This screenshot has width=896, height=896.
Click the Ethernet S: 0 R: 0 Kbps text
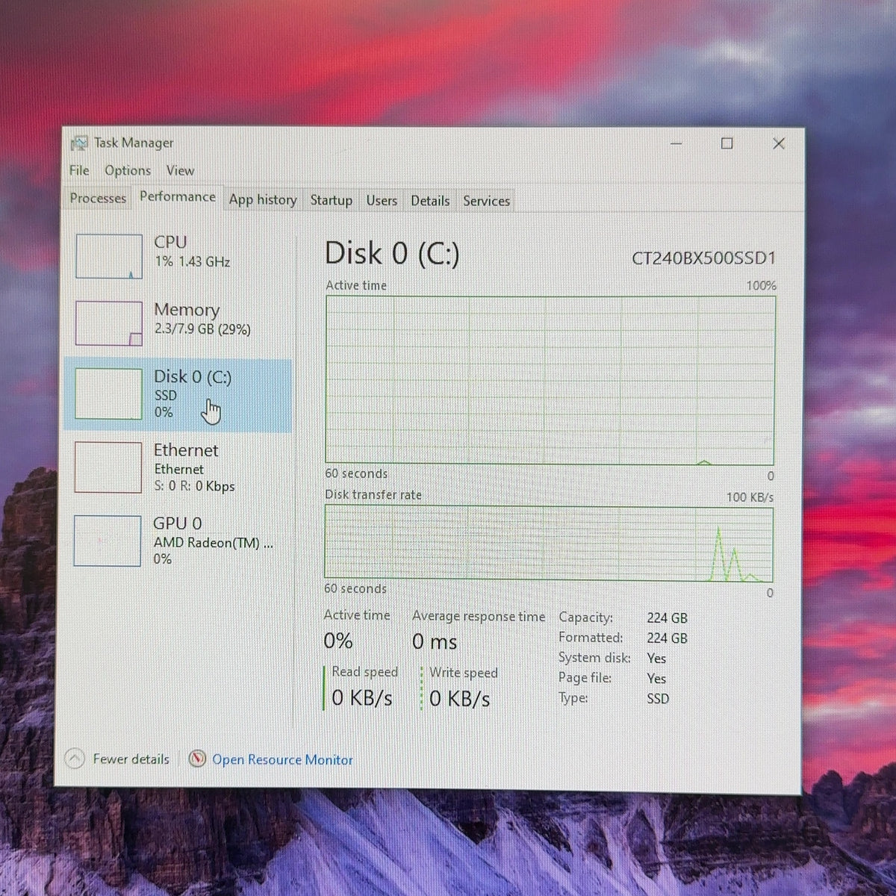point(194,486)
